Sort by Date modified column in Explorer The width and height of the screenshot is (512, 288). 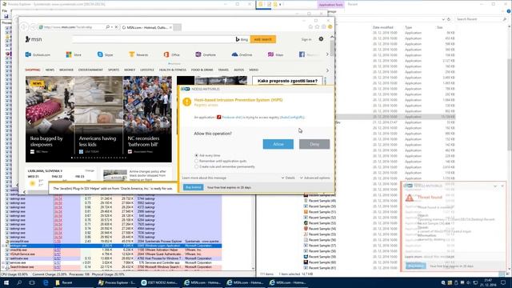point(382,27)
